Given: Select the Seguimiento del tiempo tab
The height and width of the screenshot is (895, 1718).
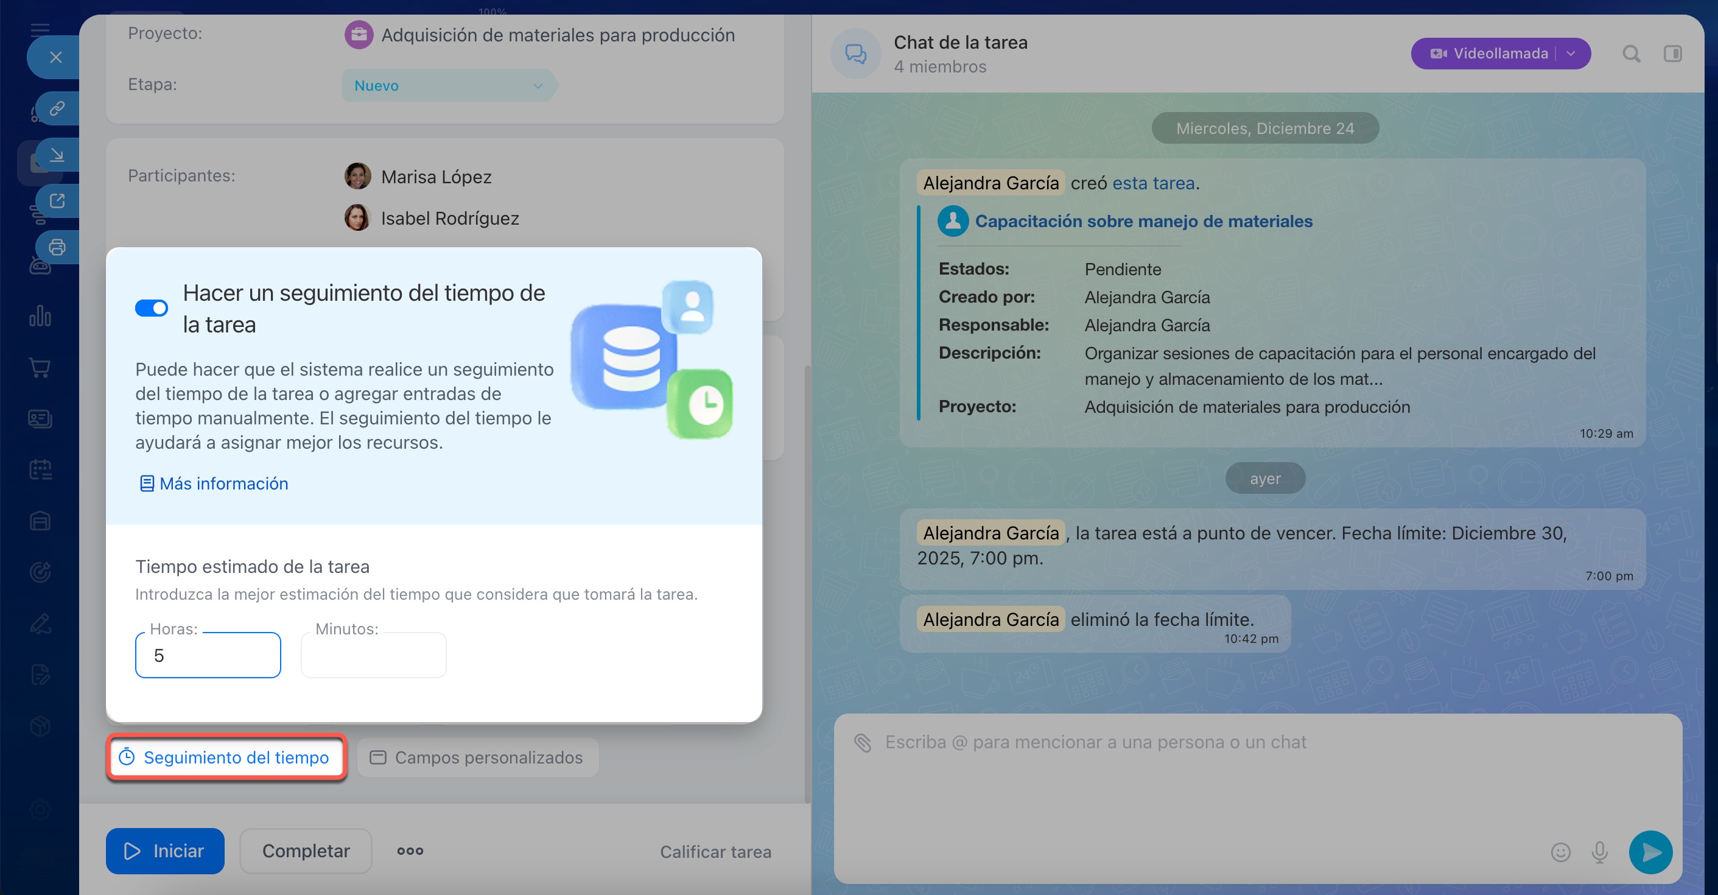Looking at the screenshot, I should tap(226, 757).
